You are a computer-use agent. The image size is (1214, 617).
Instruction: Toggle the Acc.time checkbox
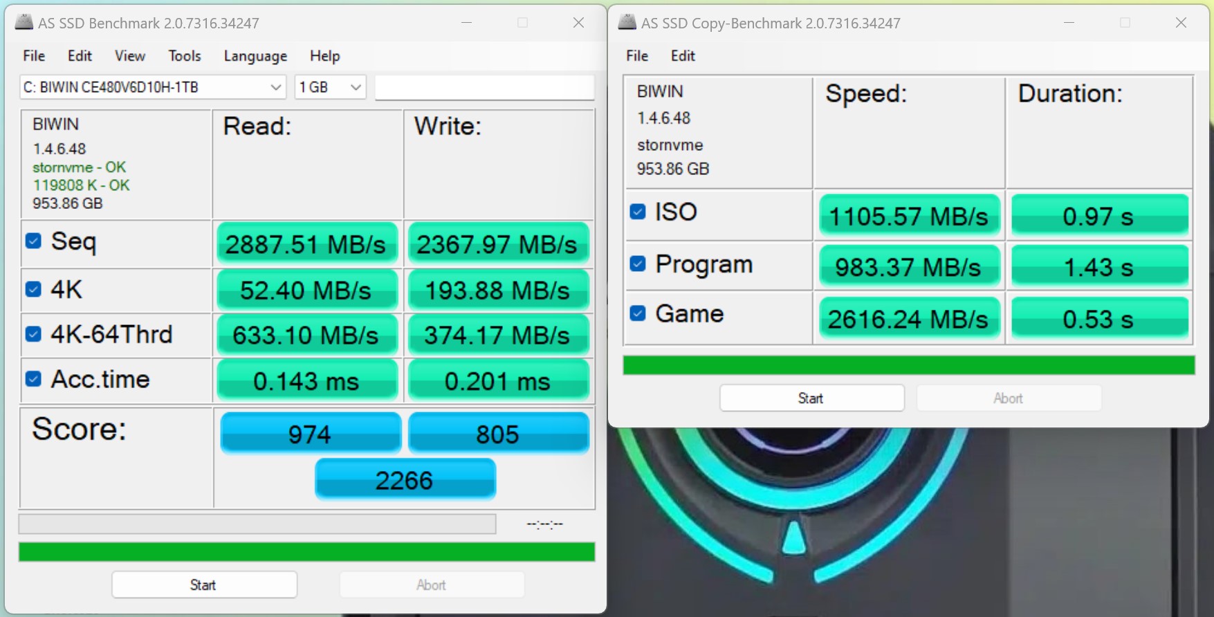pyautogui.click(x=33, y=379)
